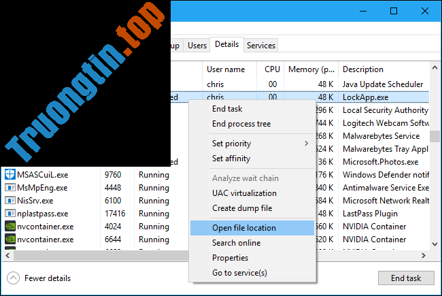
Task: Click PID value 9760
Action: point(113,175)
